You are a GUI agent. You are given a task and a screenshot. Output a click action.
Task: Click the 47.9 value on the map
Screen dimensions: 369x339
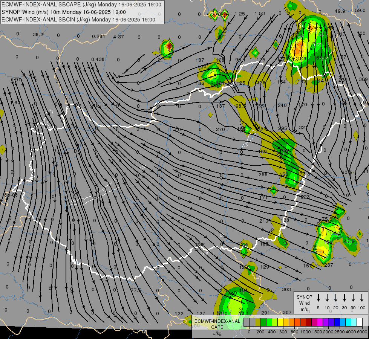pos(349,241)
